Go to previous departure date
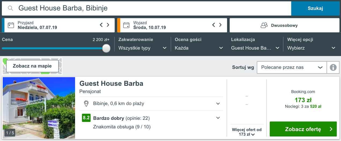Viewport: 341px width, 141px height. click(214, 25)
